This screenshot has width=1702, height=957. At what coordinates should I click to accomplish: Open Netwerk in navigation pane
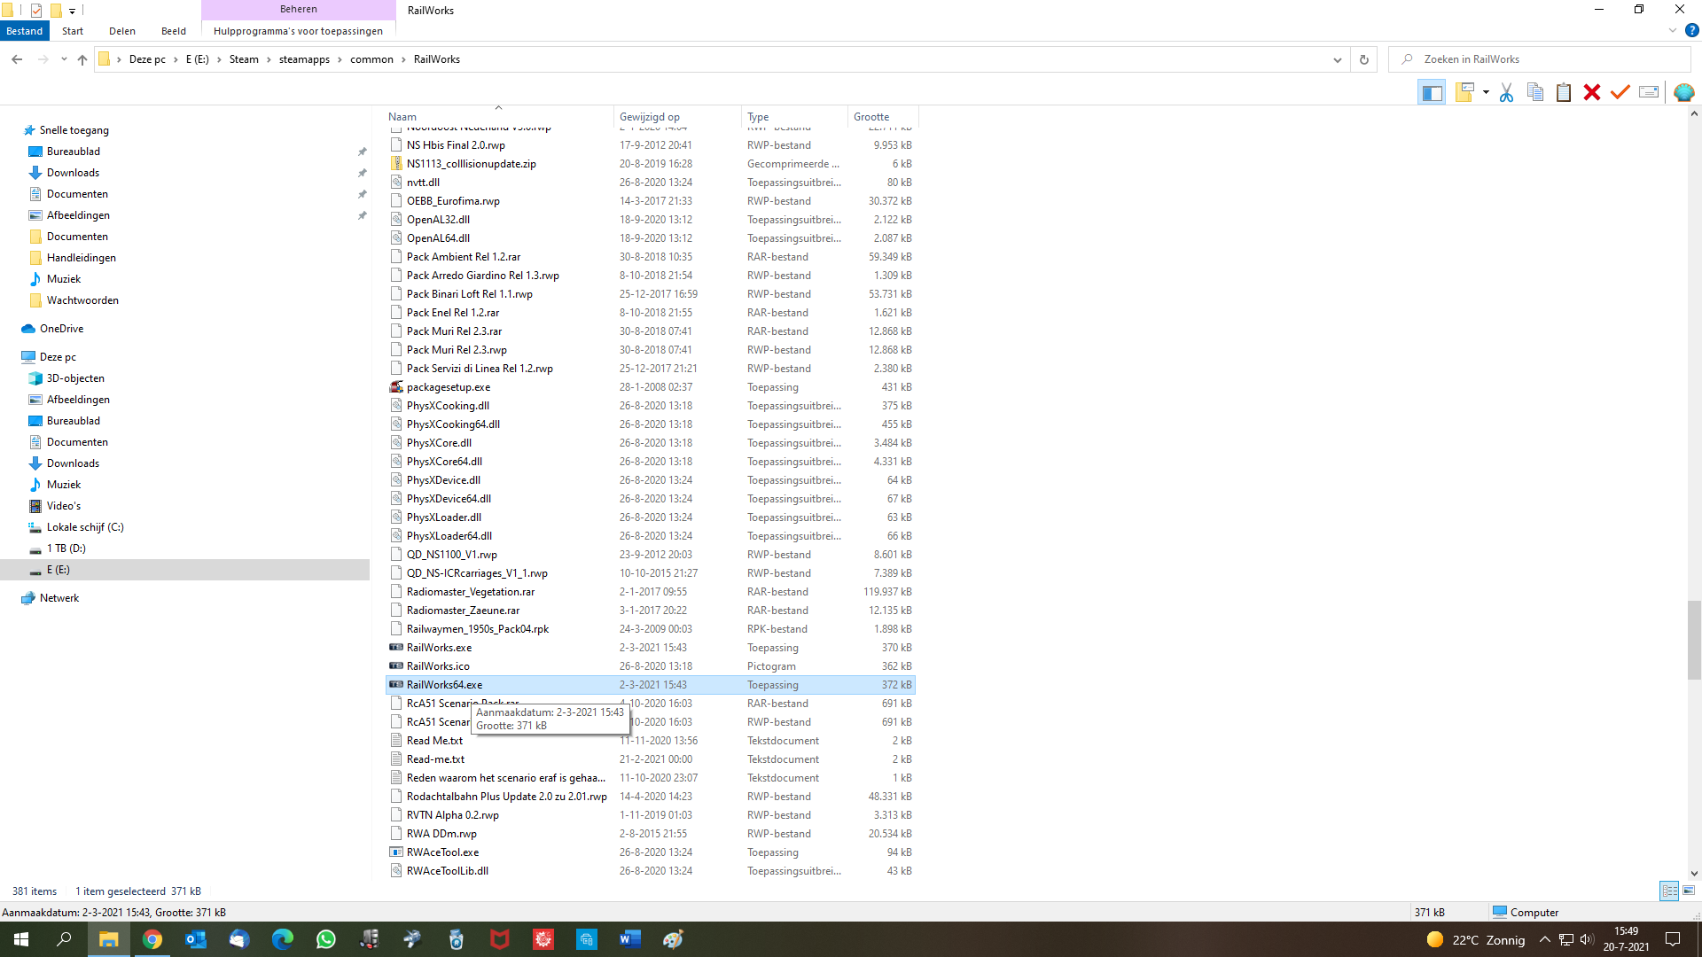(59, 598)
